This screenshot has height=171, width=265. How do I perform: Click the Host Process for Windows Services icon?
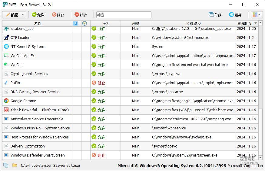(6, 137)
